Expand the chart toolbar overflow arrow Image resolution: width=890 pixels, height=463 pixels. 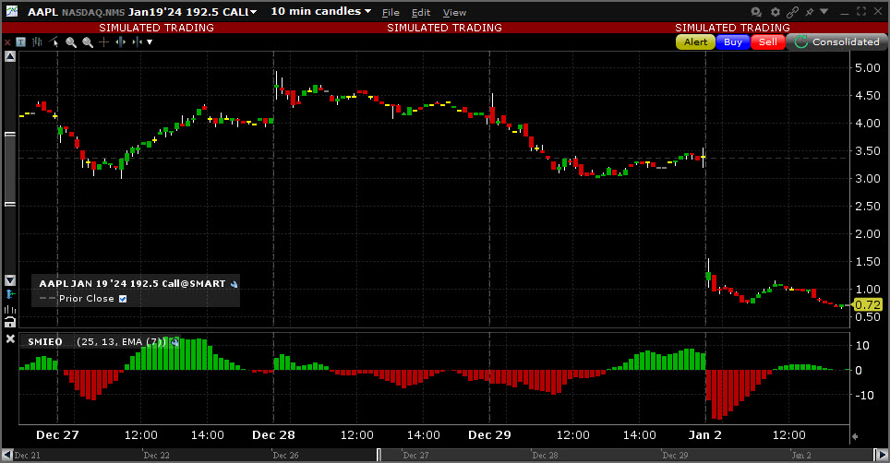[150, 42]
